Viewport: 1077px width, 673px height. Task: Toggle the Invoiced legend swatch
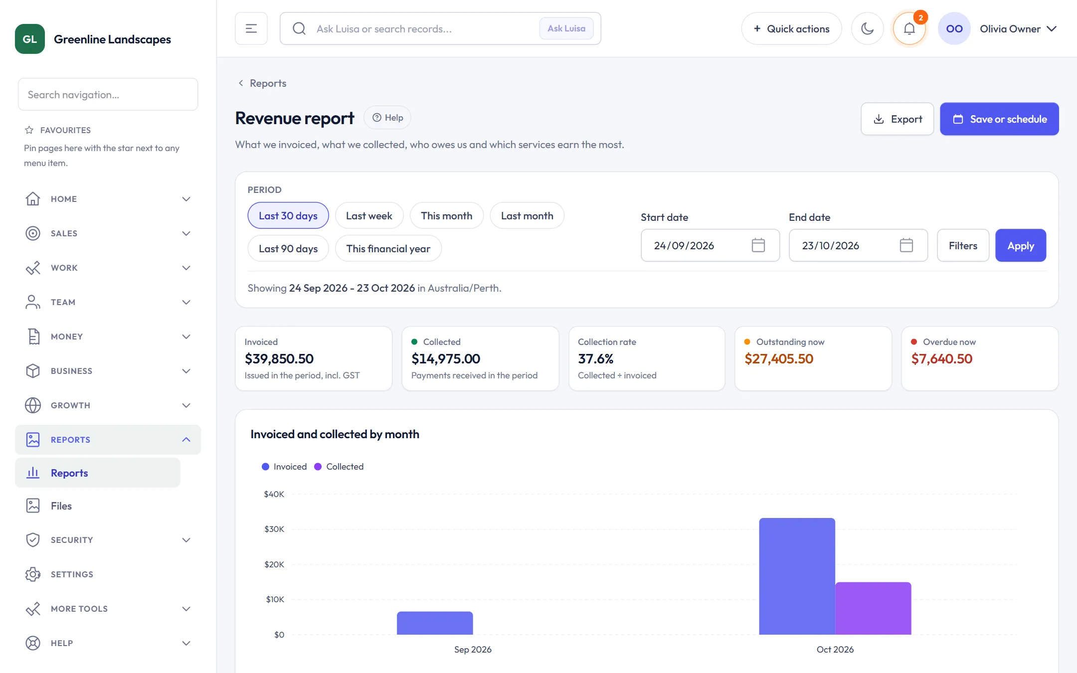click(x=265, y=467)
